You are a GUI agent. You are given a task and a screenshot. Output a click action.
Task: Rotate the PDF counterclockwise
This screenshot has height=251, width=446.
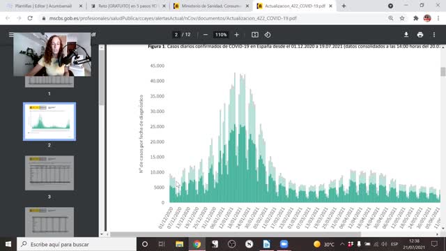268,35
